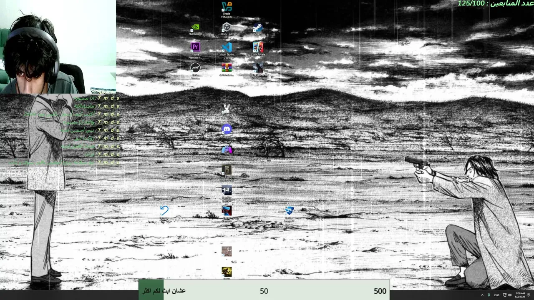The image size is (534, 300).
Task: Click The Last of Us Part I shortcut
Action: click(x=258, y=71)
